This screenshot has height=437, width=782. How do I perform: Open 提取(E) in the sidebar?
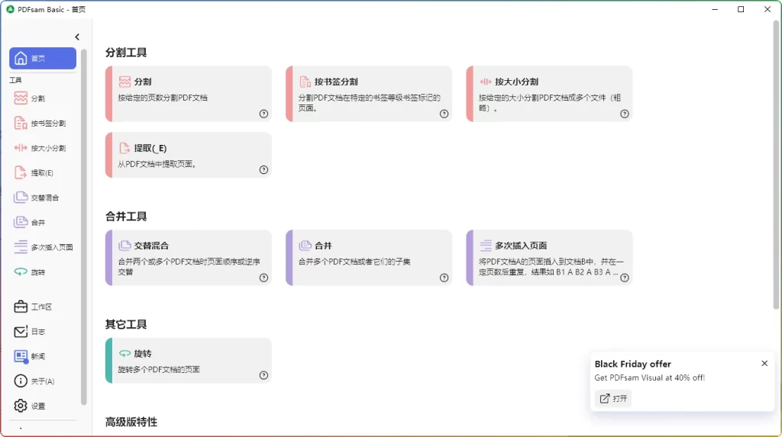coord(43,173)
